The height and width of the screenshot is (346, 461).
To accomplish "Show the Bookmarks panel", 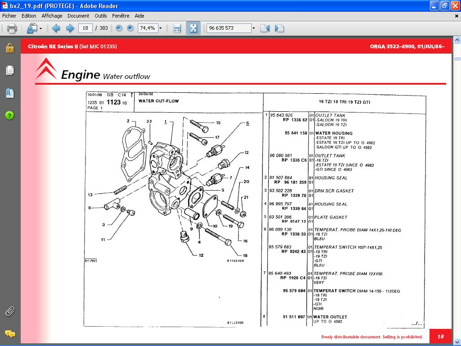I will [x=9, y=93].
